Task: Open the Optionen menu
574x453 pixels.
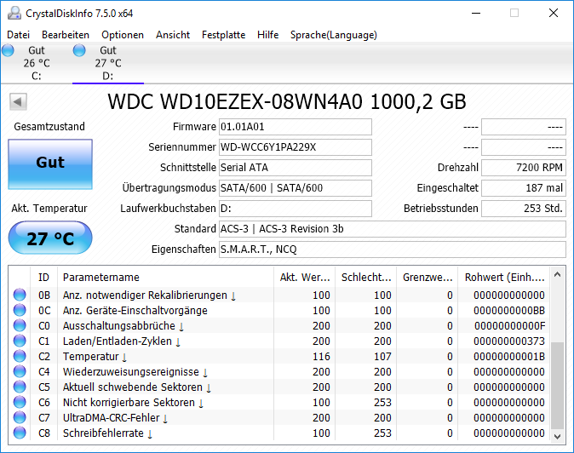Action: 123,35
